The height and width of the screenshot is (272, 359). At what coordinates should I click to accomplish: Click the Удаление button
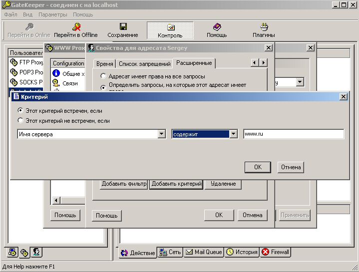click(x=223, y=184)
